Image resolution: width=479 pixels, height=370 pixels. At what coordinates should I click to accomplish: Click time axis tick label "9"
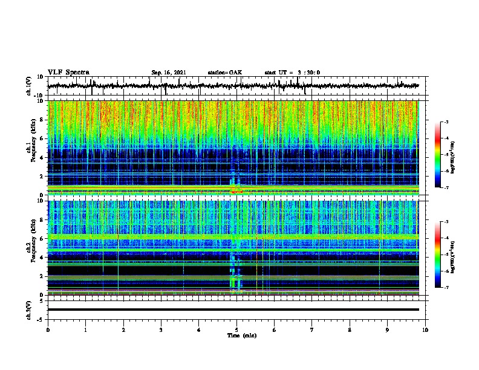point(387,330)
